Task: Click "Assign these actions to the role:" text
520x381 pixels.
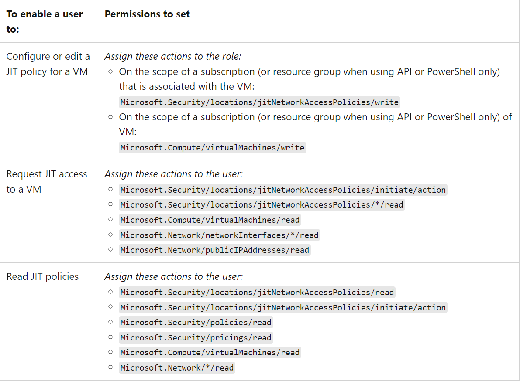Action: pos(172,56)
